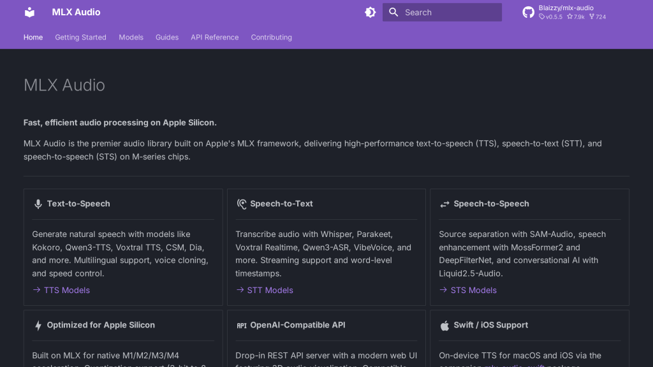Open the Blaizzy/mlx-audio GitHub repository link
Viewport: 653px width, 367px height.
click(x=564, y=13)
